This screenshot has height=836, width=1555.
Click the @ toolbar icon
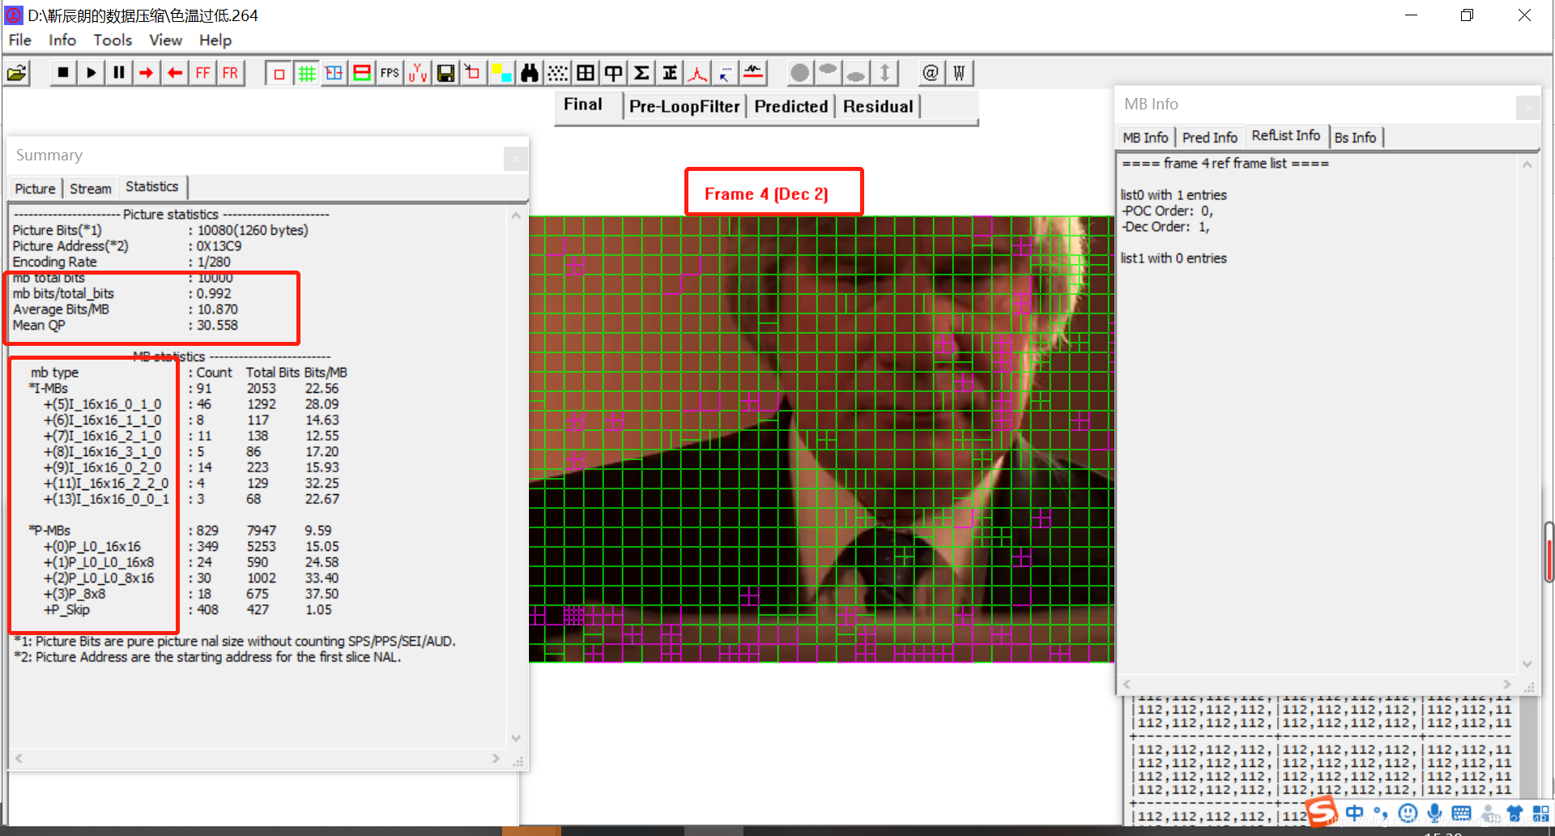coord(931,74)
